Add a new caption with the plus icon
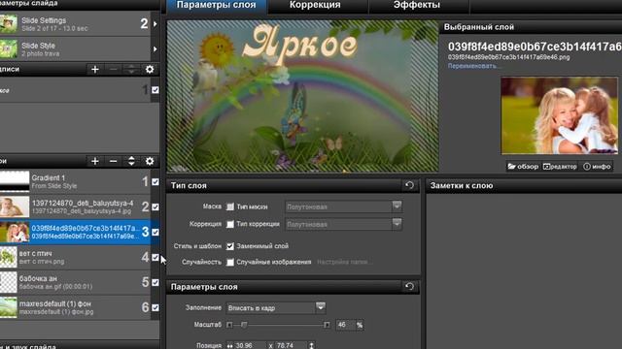This screenshot has height=349, width=622. [x=95, y=69]
